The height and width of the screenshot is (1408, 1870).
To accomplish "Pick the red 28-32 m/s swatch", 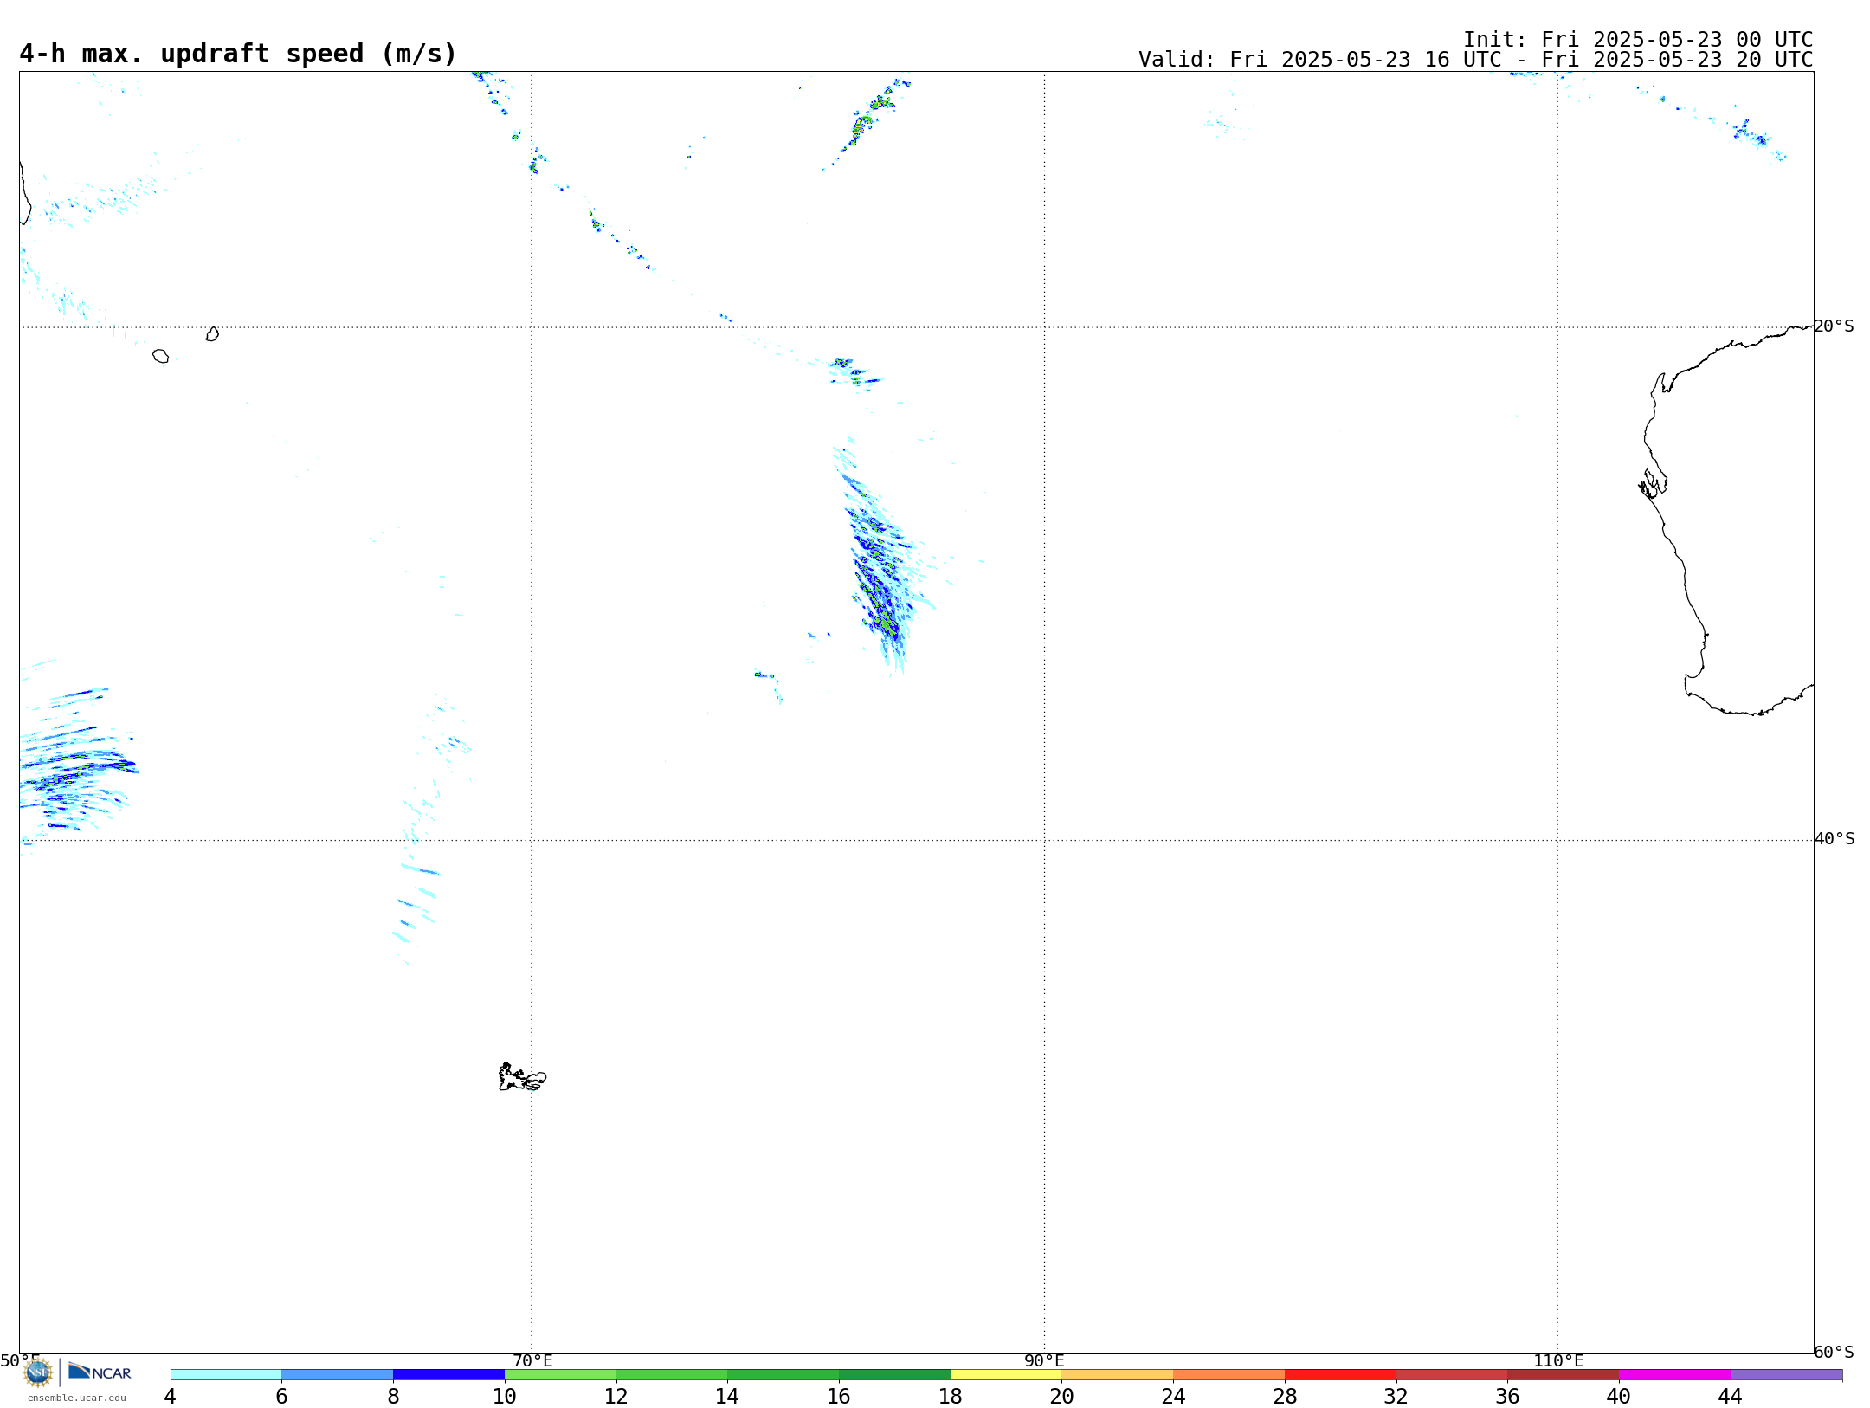I will (1340, 1374).
